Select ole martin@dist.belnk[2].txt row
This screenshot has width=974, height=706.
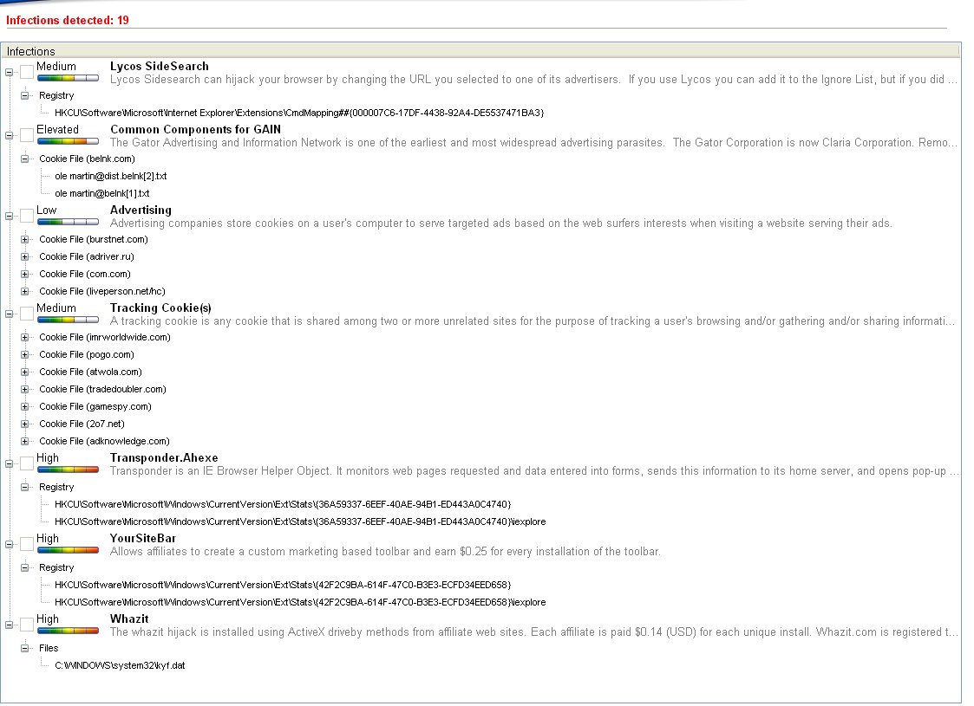110,176
